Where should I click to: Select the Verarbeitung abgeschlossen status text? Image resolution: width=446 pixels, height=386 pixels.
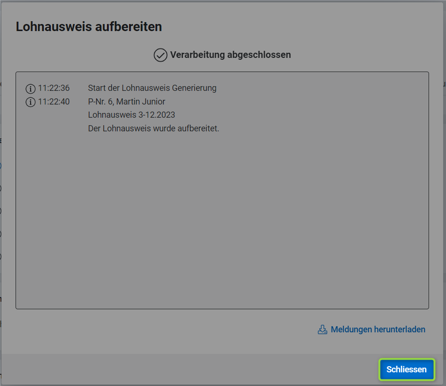coord(230,55)
